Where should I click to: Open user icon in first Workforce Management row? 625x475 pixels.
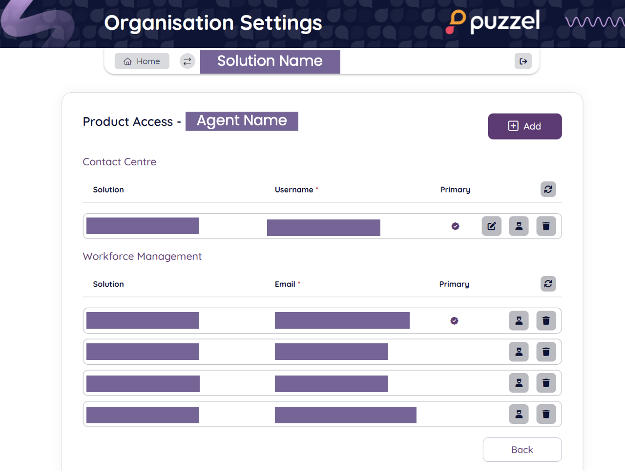coord(519,321)
